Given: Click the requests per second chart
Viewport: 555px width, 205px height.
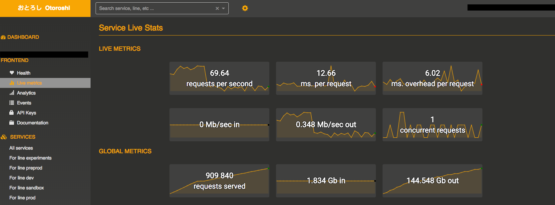Looking at the screenshot, I should coord(219,78).
